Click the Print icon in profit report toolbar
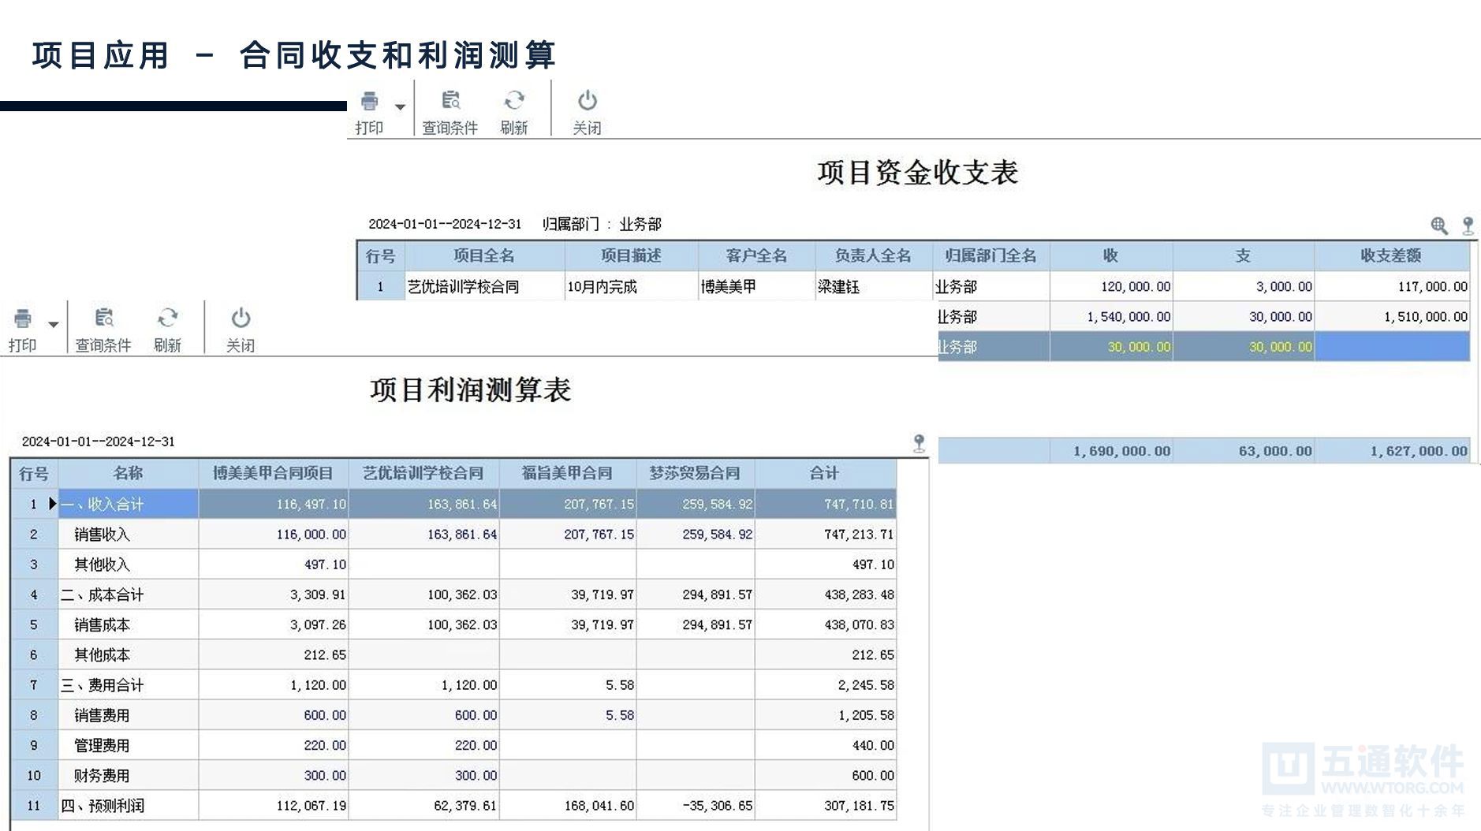Screen dimensions: 1481x831 (23, 319)
